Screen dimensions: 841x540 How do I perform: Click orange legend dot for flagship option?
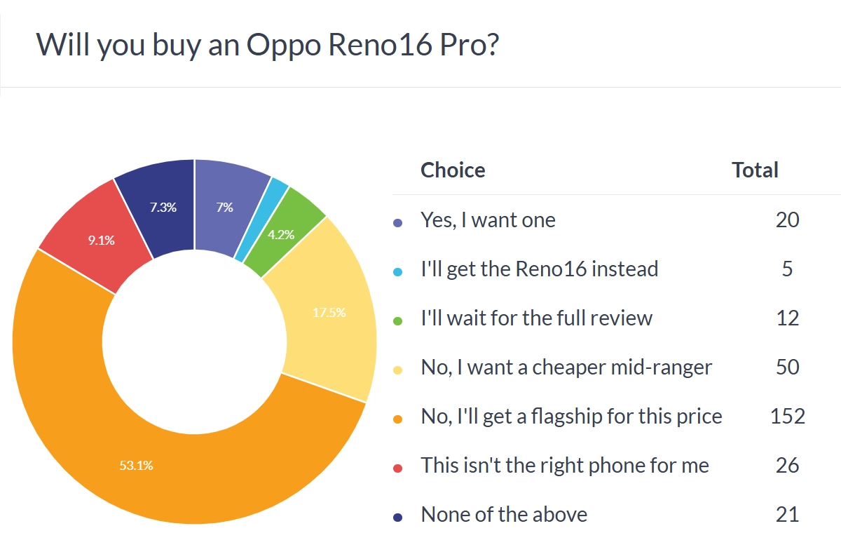398,419
